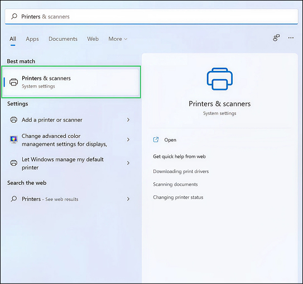
Task: Click the large blue printer icon
Action: click(219, 79)
